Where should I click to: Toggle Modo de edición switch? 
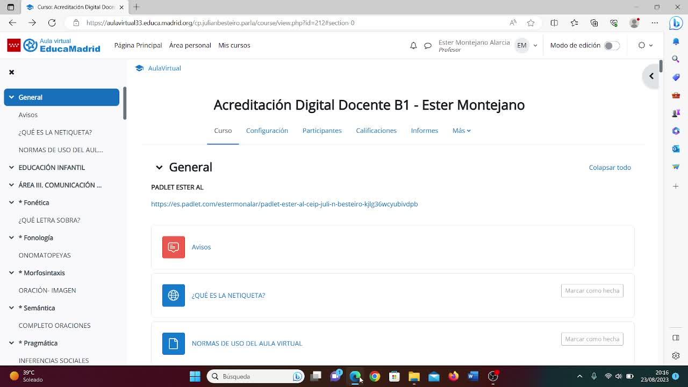pos(612,46)
